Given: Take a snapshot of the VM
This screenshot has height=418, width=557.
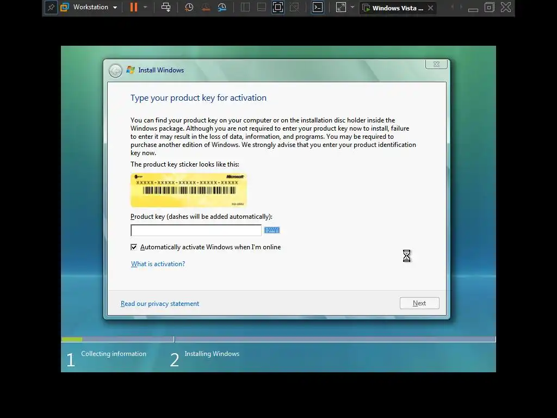Looking at the screenshot, I should (x=189, y=8).
